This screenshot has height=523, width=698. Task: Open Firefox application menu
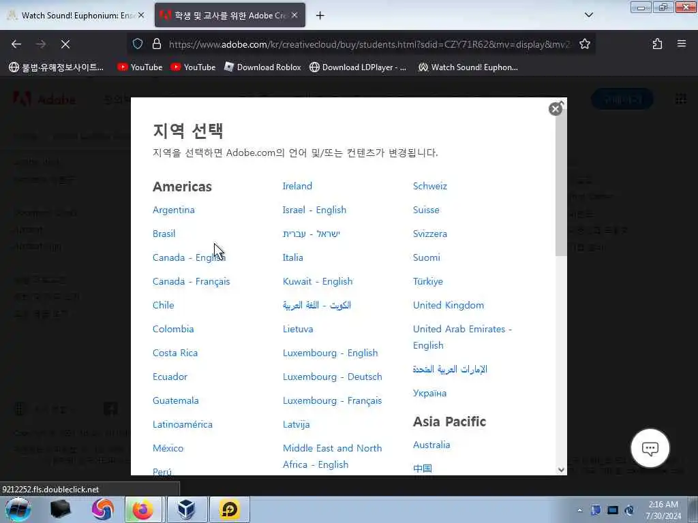(681, 44)
